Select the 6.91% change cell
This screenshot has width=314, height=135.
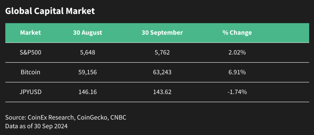click(237, 73)
